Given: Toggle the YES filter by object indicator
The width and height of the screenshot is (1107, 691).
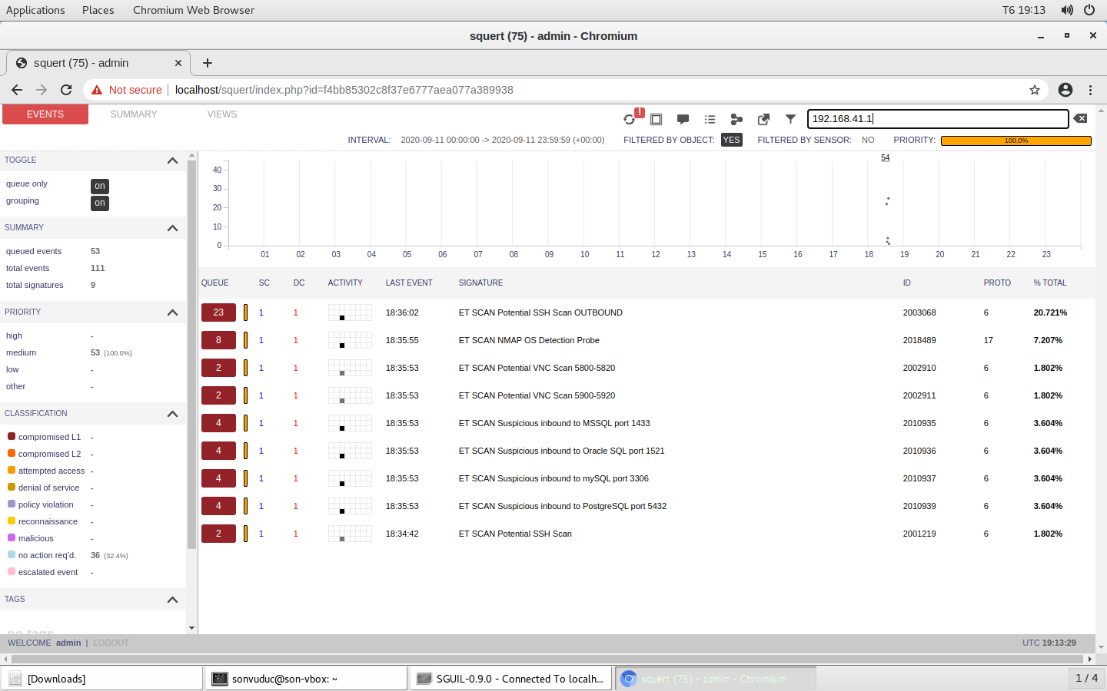Looking at the screenshot, I should pyautogui.click(x=731, y=140).
